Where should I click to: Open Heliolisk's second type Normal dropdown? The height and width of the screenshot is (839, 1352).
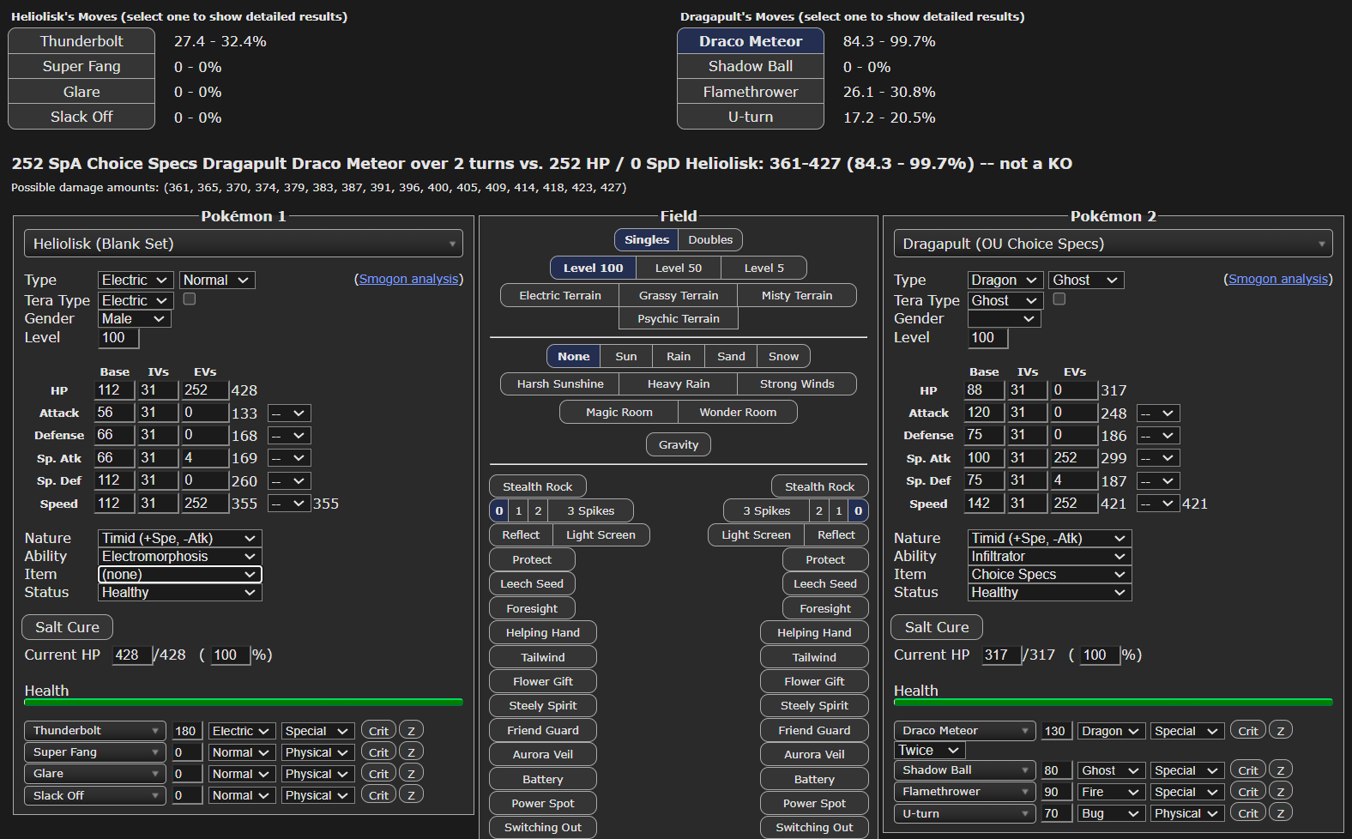point(217,280)
